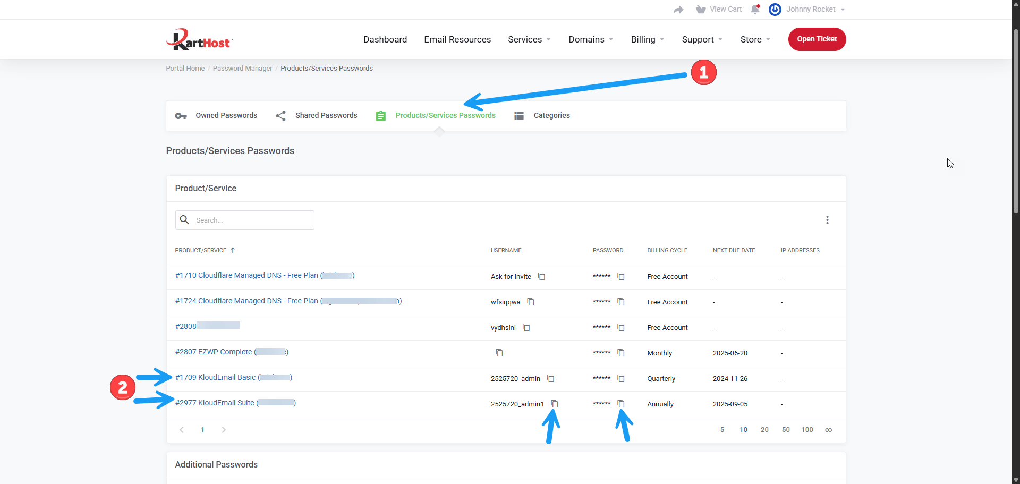1020x484 pixels.
Task: Select the Products/Services Passwords tab
Action: pos(436,115)
